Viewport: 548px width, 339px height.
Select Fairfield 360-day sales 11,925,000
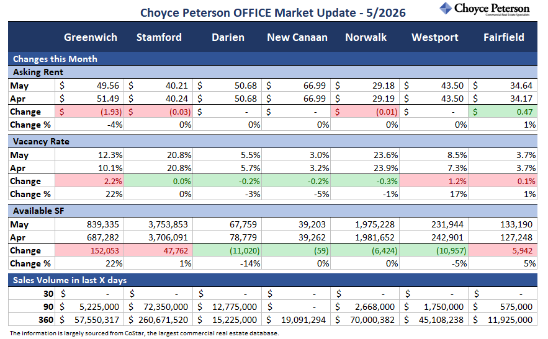click(x=510, y=320)
